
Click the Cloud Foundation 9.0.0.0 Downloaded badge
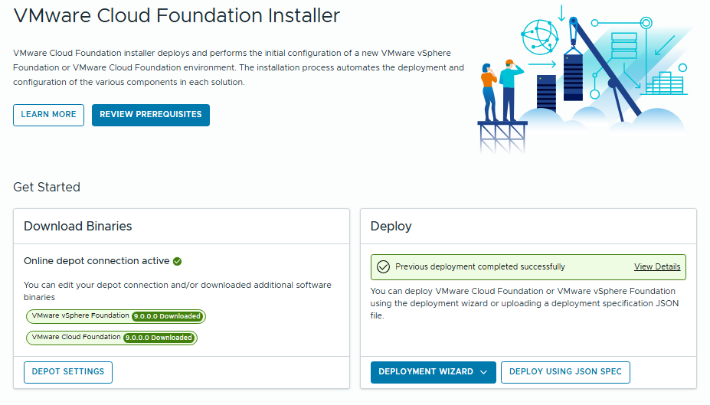159,338
